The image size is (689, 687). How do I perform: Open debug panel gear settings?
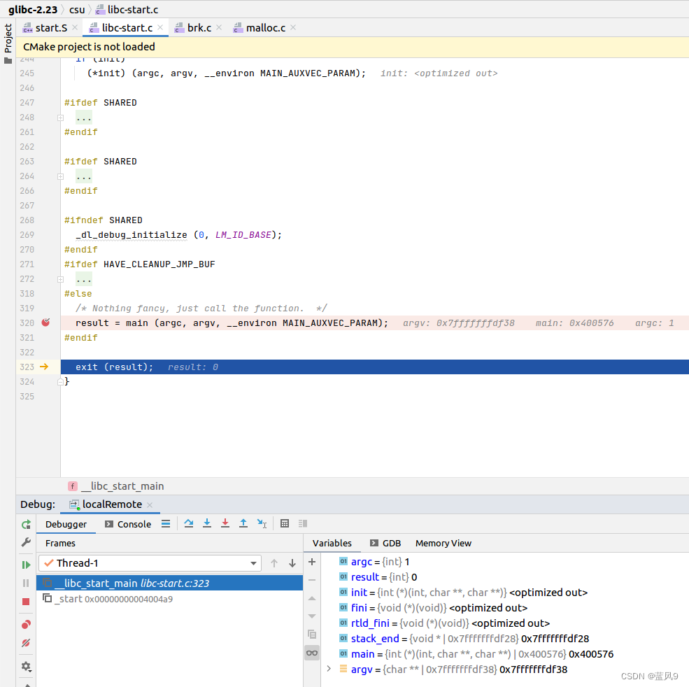tap(26, 666)
